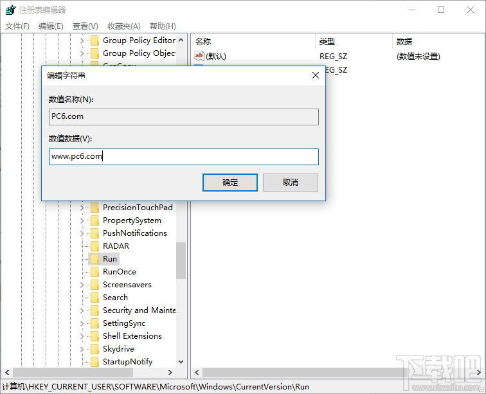The height and width of the screenshot is (394, 486).
Task: Click the tree pane vertical scrollbar thumb
Action: [181, 260]
